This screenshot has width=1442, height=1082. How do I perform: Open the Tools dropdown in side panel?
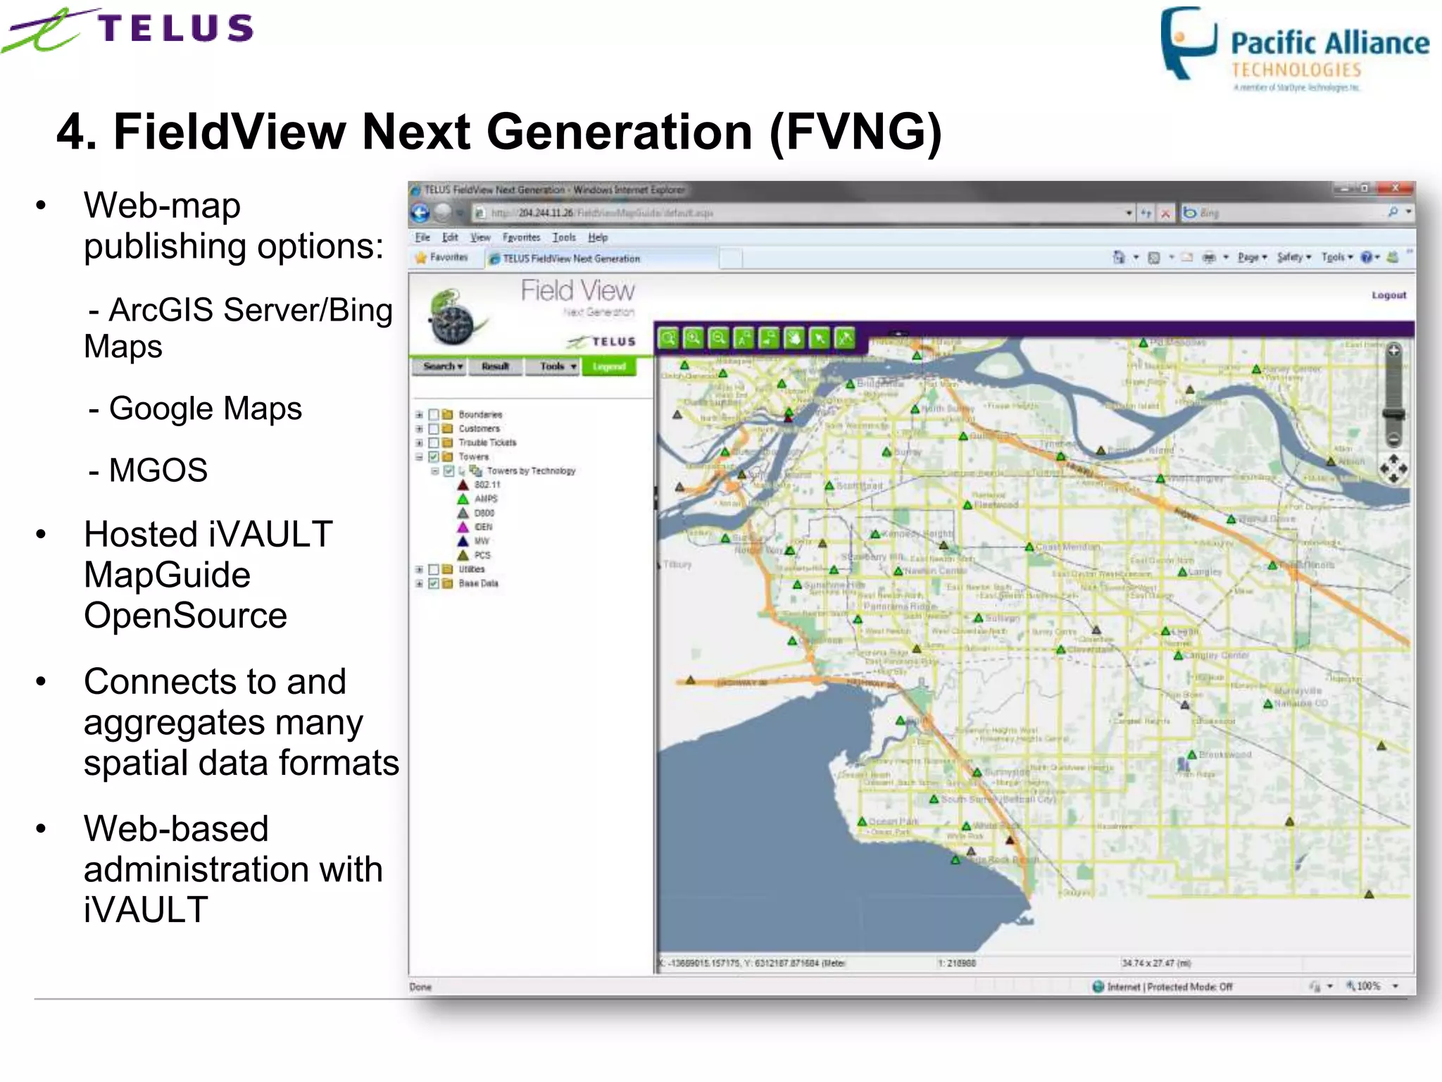[x=553, y=366]
